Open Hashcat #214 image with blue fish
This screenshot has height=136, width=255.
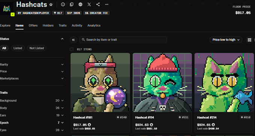[x=224, y=82]
